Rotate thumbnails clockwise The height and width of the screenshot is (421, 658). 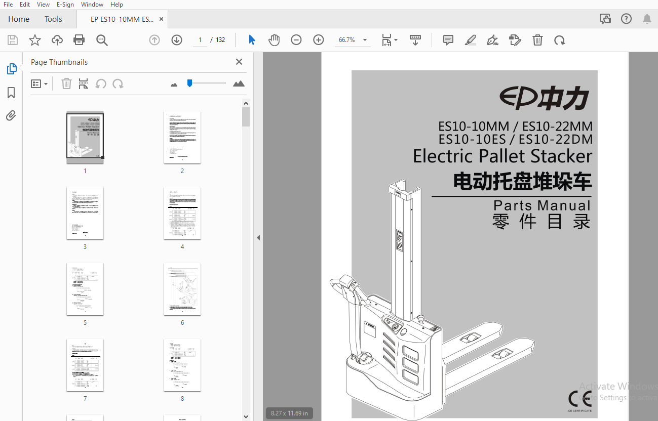118,83
